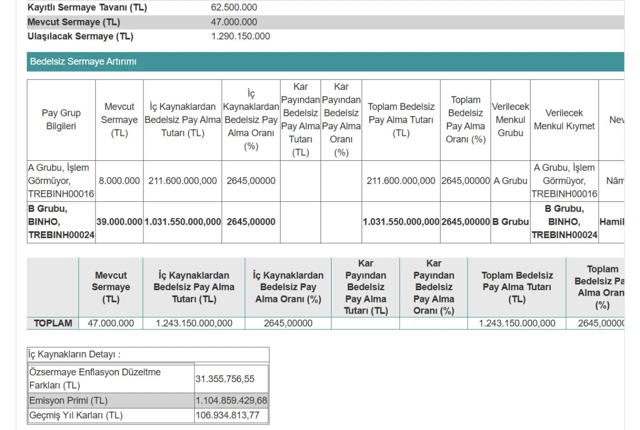Select the total Mevcut Sermaye value 47.000.000
The image size is (640, 430).
[x=110, y=323]
